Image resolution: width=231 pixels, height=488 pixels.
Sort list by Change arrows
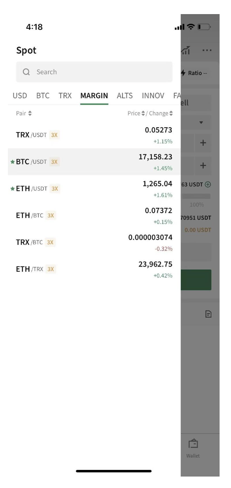coord(171,113)
